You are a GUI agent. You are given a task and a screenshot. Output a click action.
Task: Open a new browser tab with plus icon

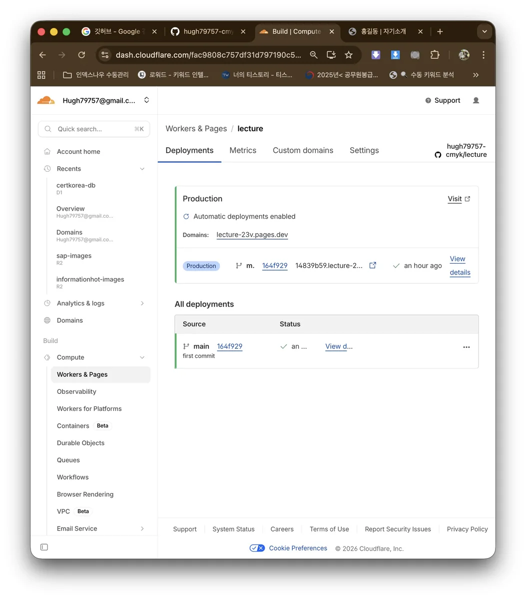click(440, 31)
